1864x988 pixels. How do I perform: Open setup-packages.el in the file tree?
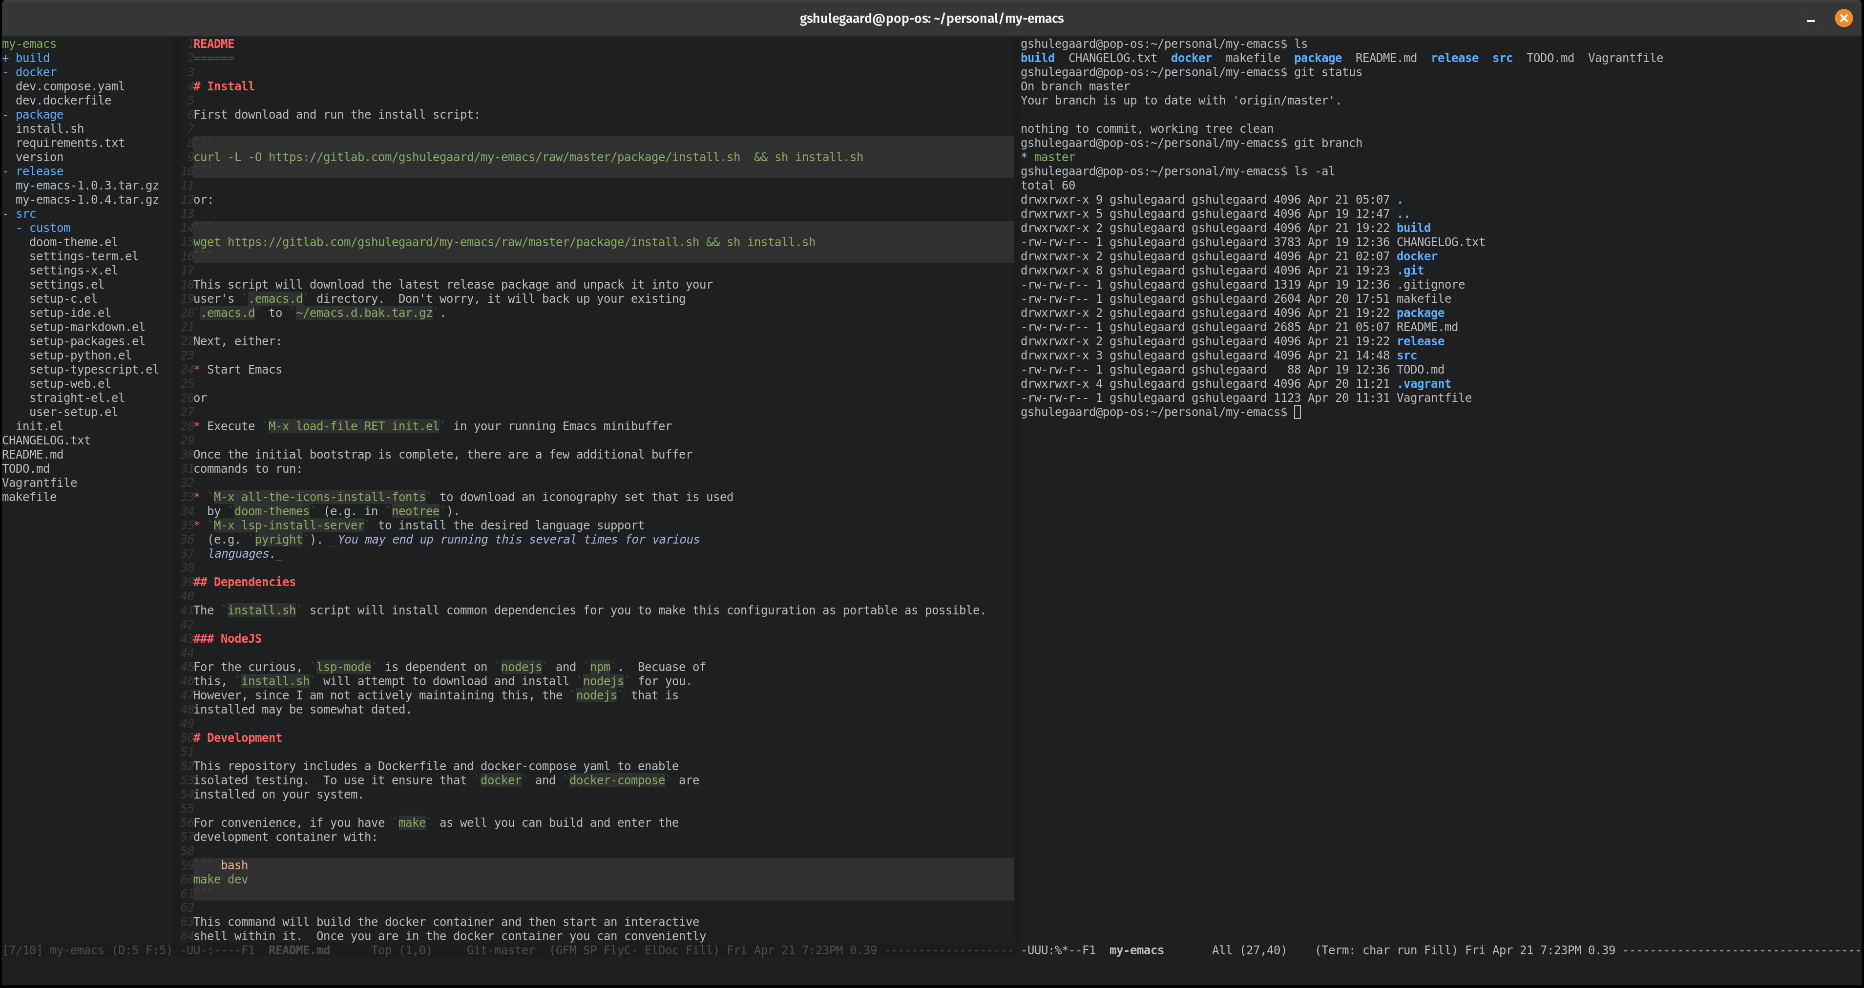click(x=87, y=341)
